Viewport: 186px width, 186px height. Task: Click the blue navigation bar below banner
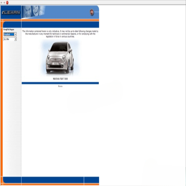[60, 25]
